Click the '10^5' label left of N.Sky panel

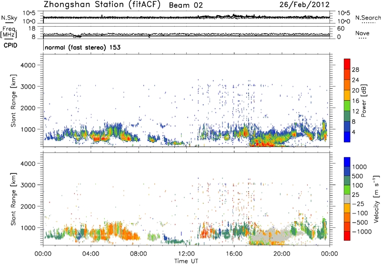29,13
